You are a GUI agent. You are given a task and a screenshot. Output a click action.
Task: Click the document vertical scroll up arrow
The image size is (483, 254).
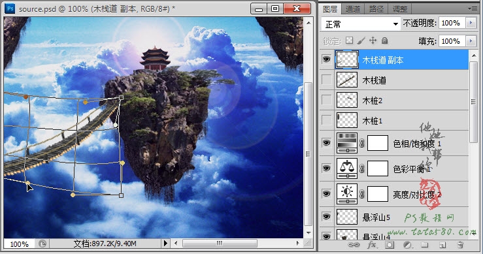click(308, 22)
